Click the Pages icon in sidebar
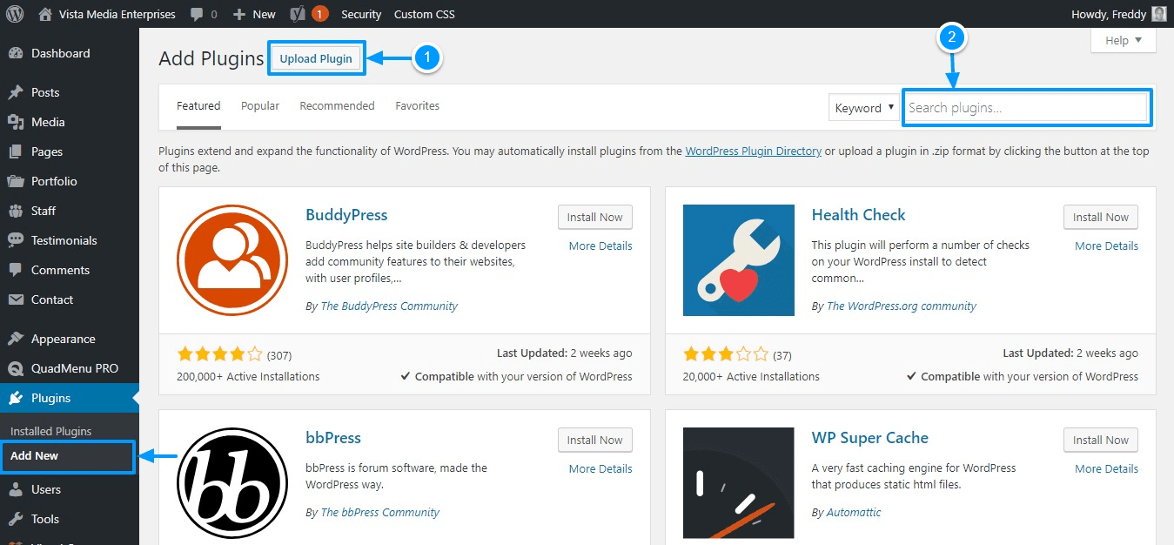The height and width of the screenshot is (545, 1174). [x=16, y=151]
